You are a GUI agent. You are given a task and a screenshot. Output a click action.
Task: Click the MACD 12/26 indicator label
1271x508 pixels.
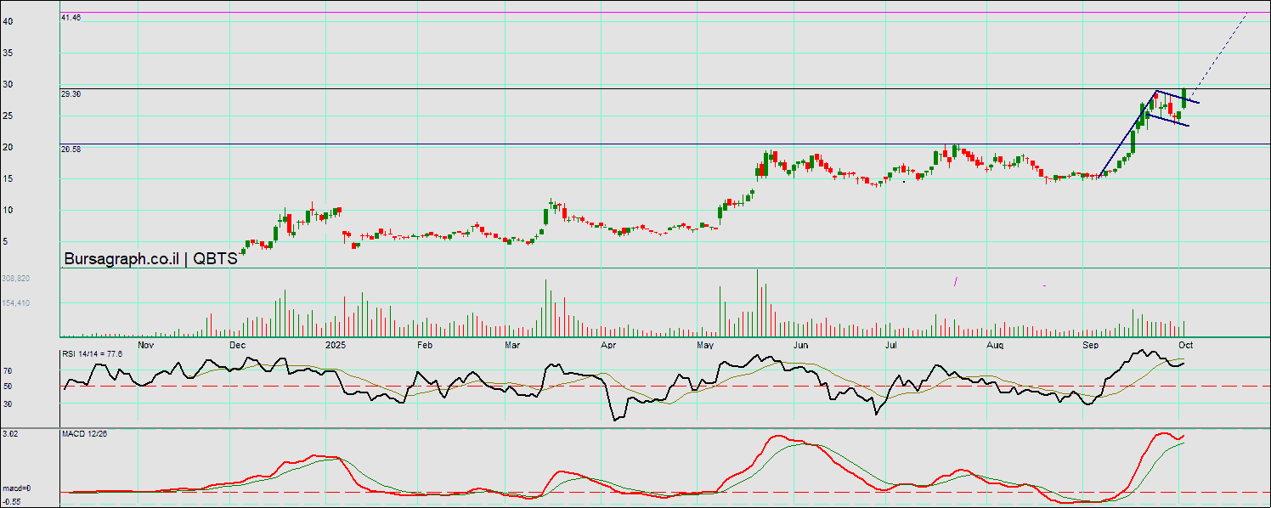pyautogui.click(x=83, y=434)
